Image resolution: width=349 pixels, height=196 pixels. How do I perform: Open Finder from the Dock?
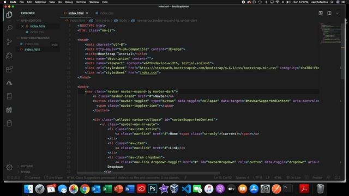pyautogui.click(x=28, y=189)
